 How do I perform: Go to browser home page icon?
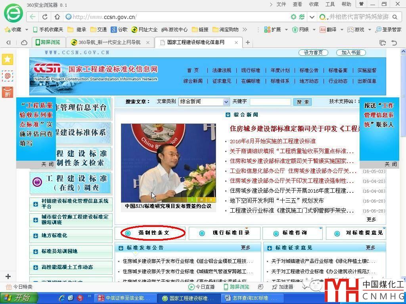(x=57, y=17)
